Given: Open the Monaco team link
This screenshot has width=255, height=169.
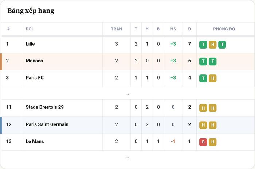Looking at the screenshot, I should (34, 61).
